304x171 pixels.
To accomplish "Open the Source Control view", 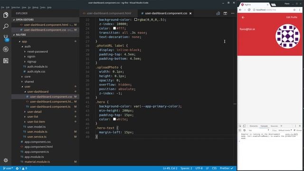I will (x=6, y=38).
